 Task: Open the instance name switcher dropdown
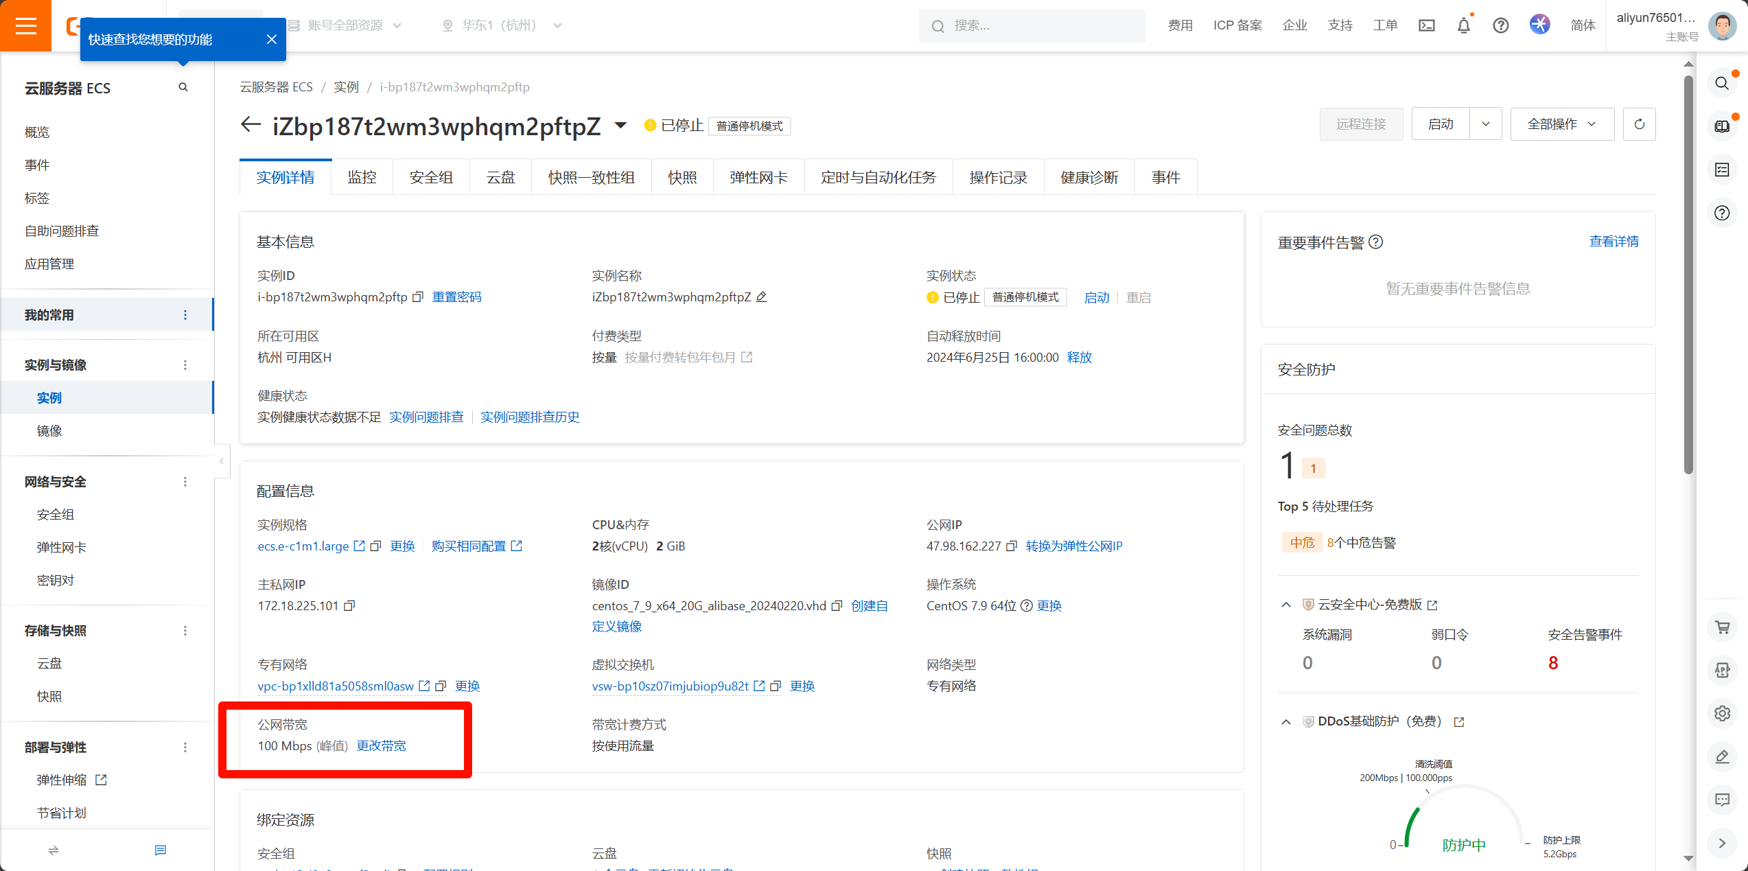coord(620,125)
